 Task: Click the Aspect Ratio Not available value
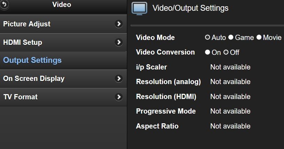(230, 126)
